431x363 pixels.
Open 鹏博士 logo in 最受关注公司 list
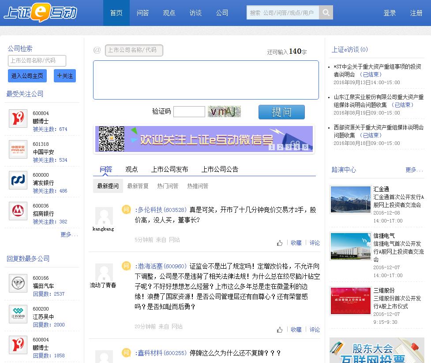click(x=18, y=119)
